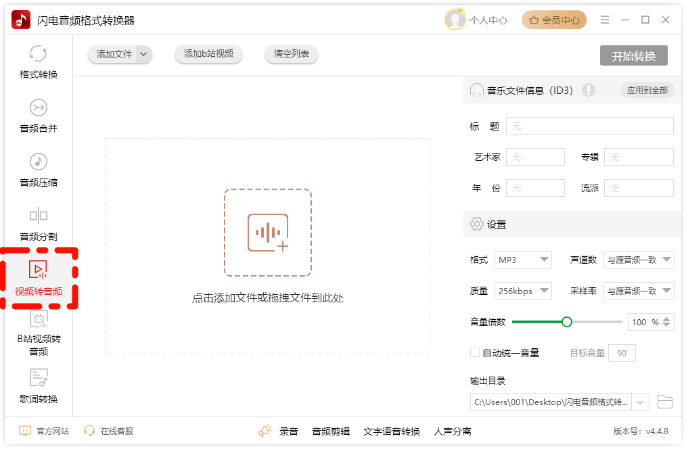Enable the 自动统一音量 checkbox
This screenshot has width=686, height=449.
tap(475, 352)
